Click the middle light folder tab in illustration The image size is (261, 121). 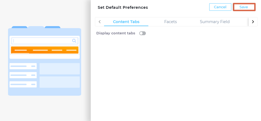(x=36, y=27)
